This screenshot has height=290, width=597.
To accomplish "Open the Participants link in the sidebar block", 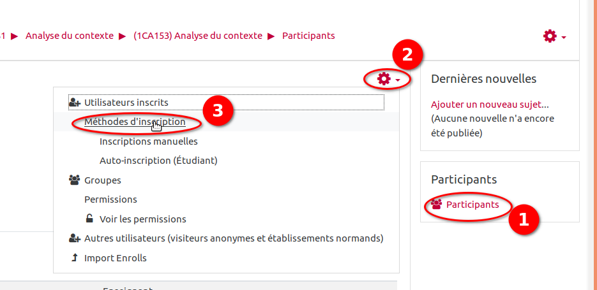I will (472, 205).
